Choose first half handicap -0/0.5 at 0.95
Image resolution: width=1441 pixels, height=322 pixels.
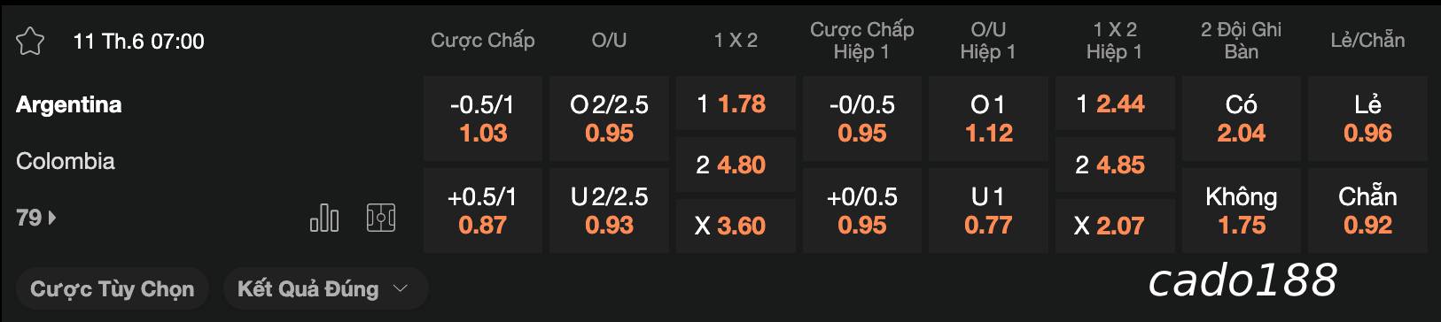pyautogui.click(x=862, y=119)
